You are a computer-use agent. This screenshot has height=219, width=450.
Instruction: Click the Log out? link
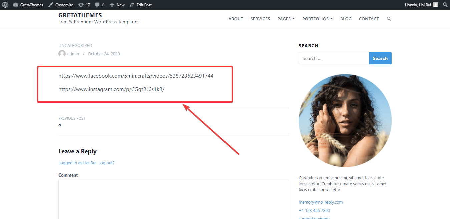tap(106, 163)
